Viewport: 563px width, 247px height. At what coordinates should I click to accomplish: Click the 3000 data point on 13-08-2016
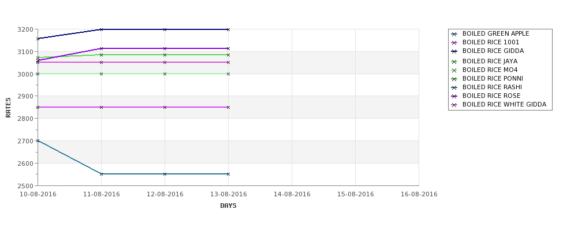[x=228, y=74]
